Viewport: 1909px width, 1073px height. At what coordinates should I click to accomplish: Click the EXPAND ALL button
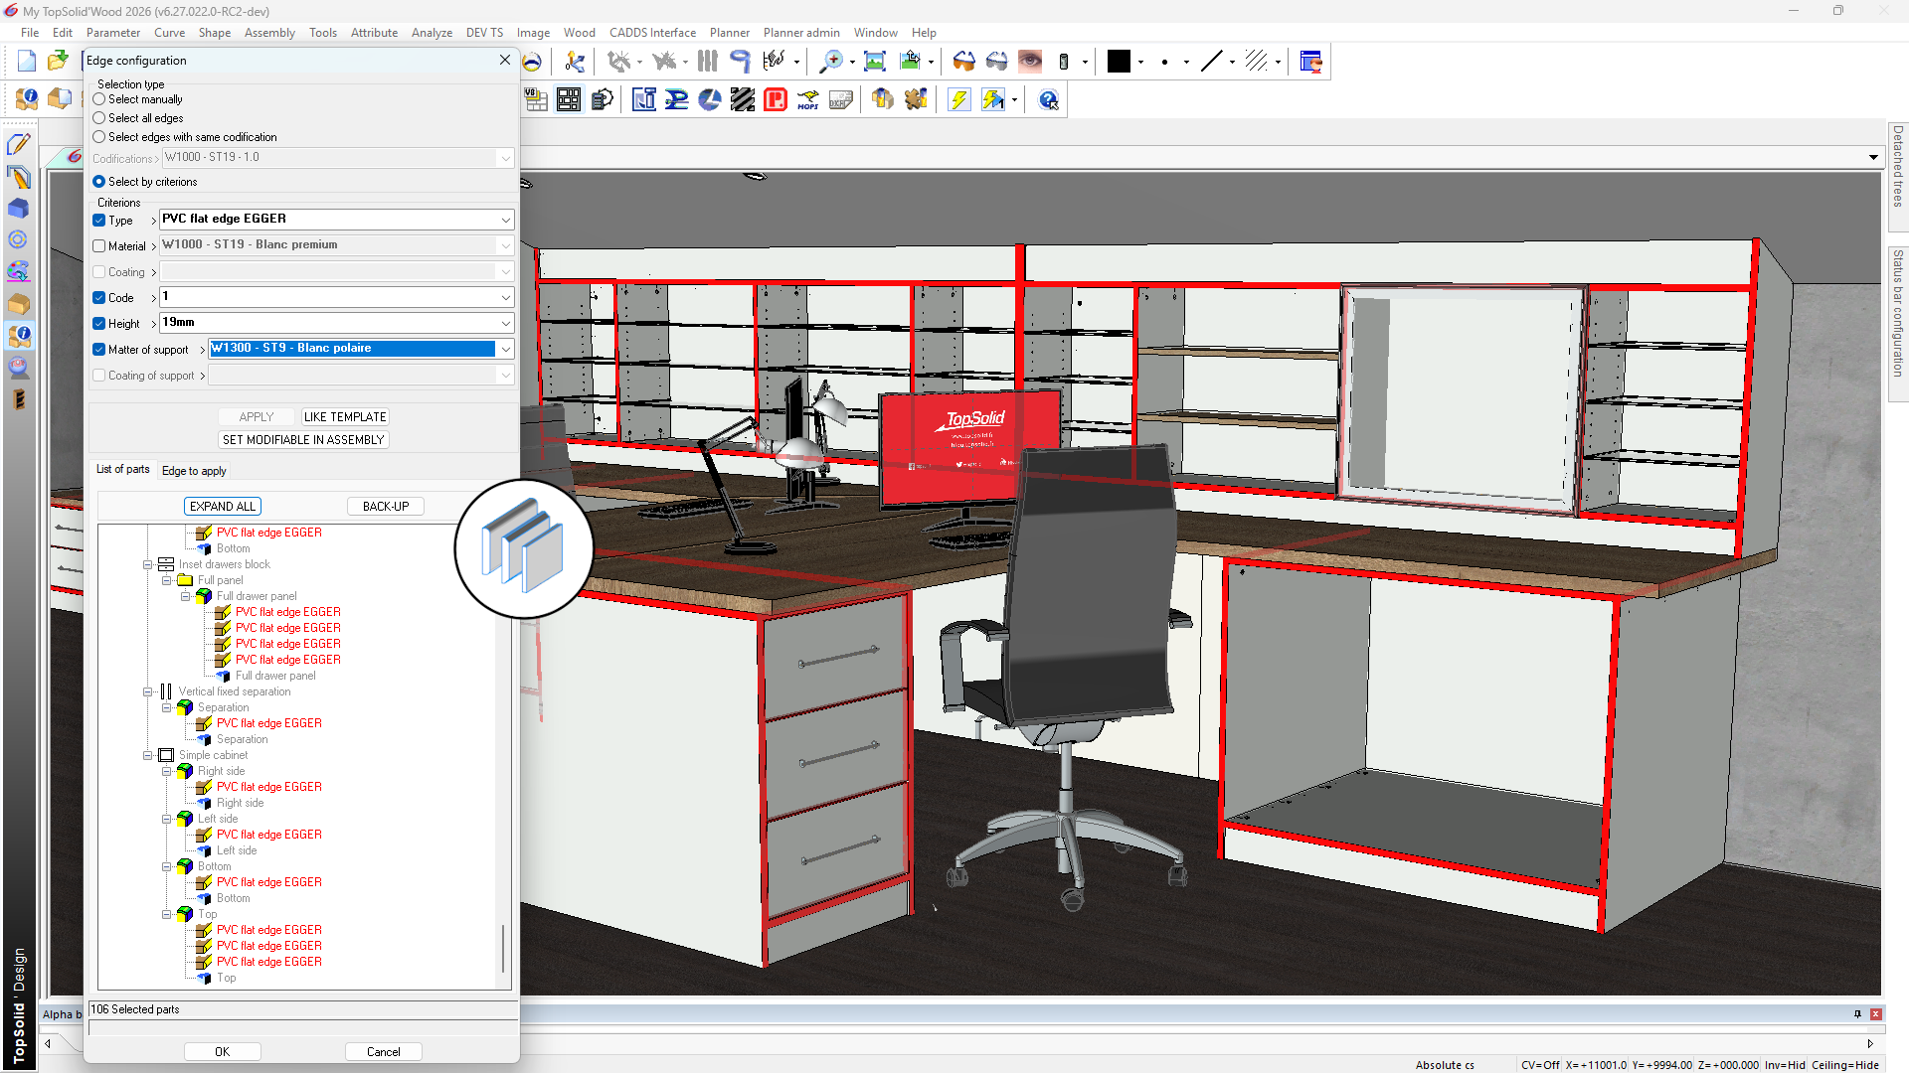223,507
